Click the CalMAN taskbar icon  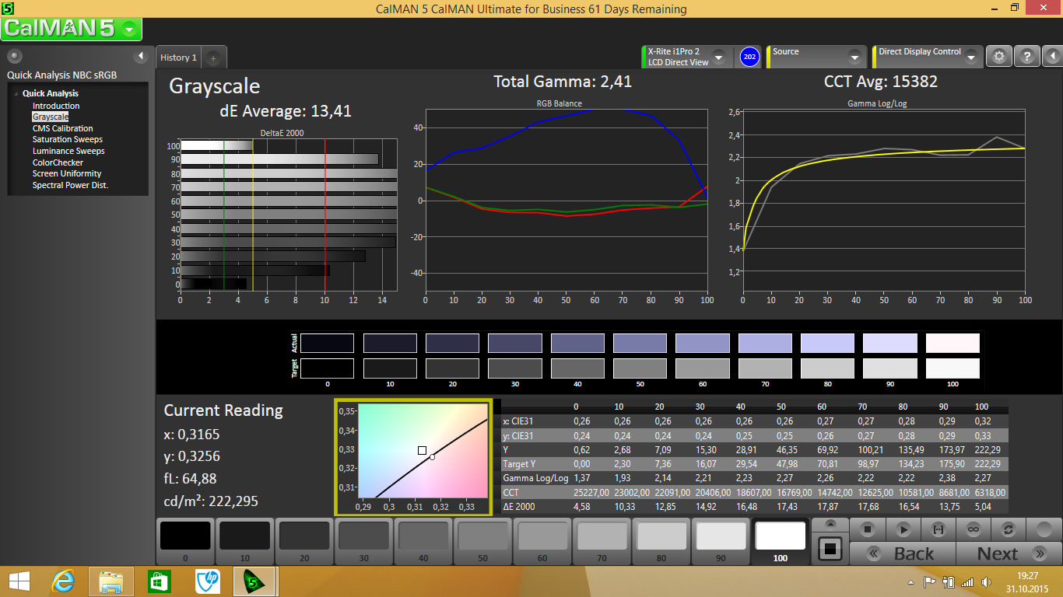tap(254, 581)
